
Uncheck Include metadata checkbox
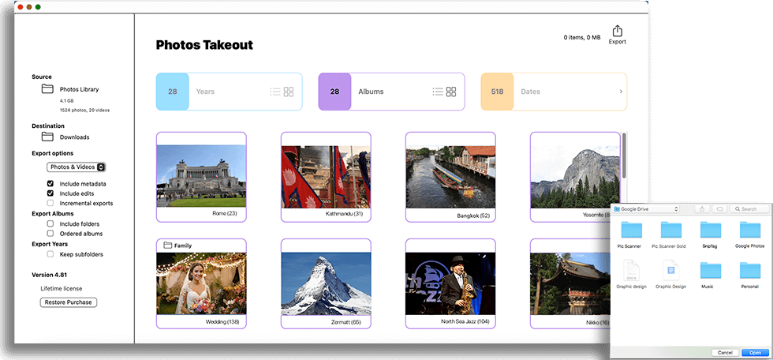50,184
